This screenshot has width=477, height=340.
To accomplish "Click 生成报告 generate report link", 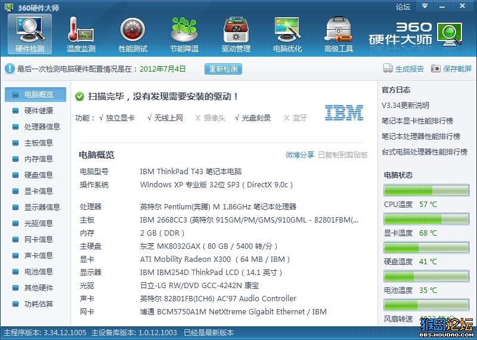I will pos(410,69).
